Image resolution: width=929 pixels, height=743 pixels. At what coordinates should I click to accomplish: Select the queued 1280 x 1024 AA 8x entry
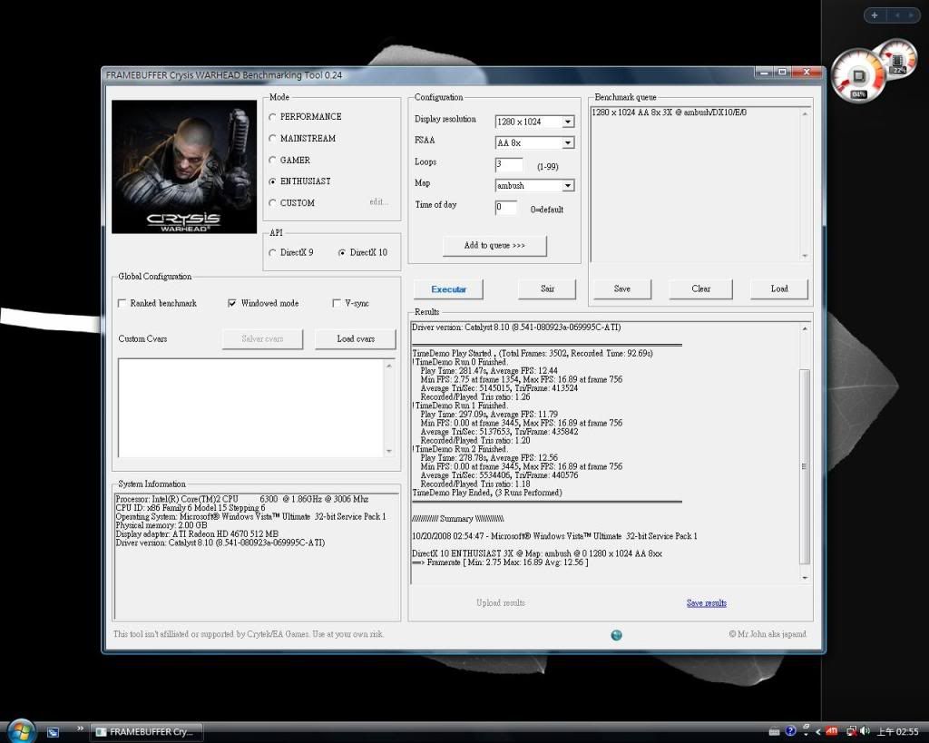pyautogui.click(x=669, y=112)
